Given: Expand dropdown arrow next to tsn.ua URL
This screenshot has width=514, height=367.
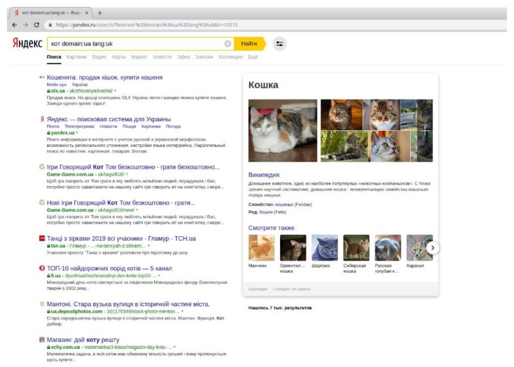Looking at the screenshot, I should click(149, 246).
